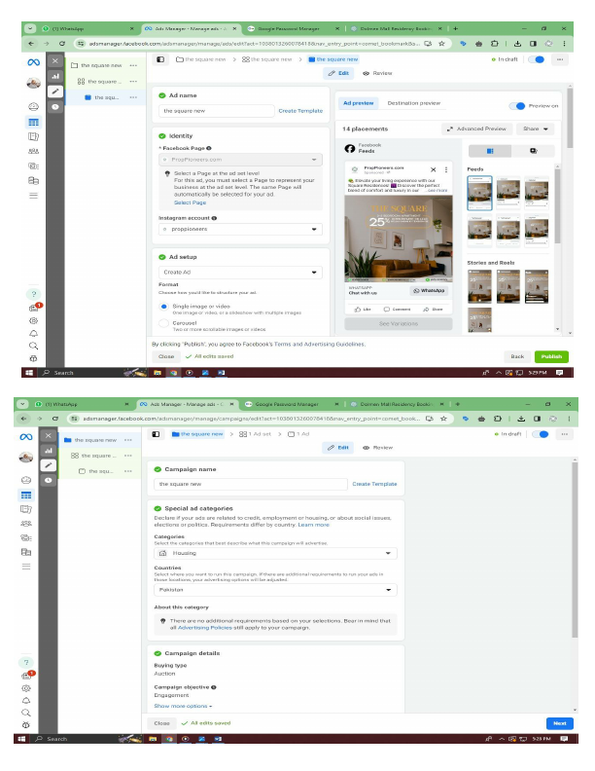Click the bug report icon in ad editor sidebar
This screenshot has width=595, height=771.
[x=33, y=358]
